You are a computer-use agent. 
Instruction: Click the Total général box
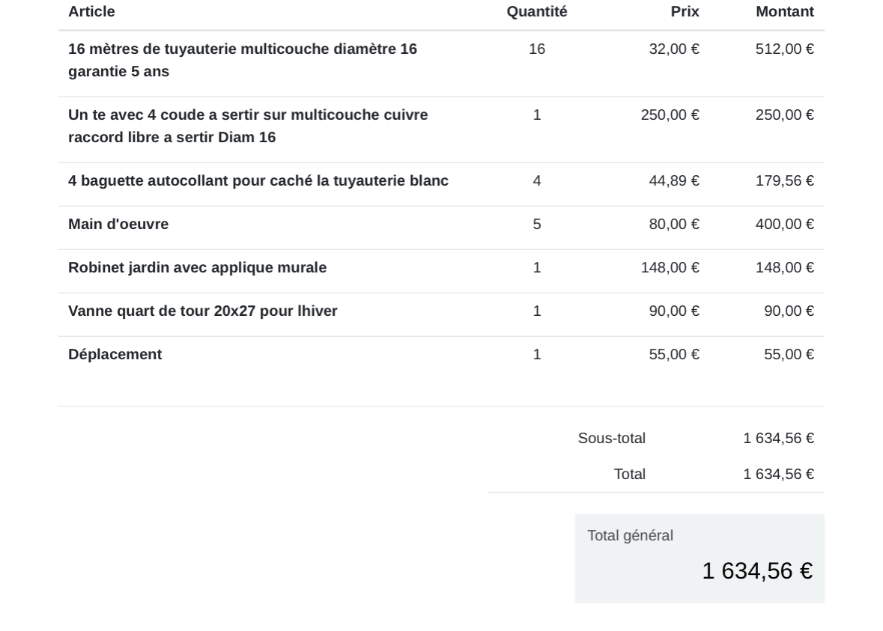coord(700,558)
